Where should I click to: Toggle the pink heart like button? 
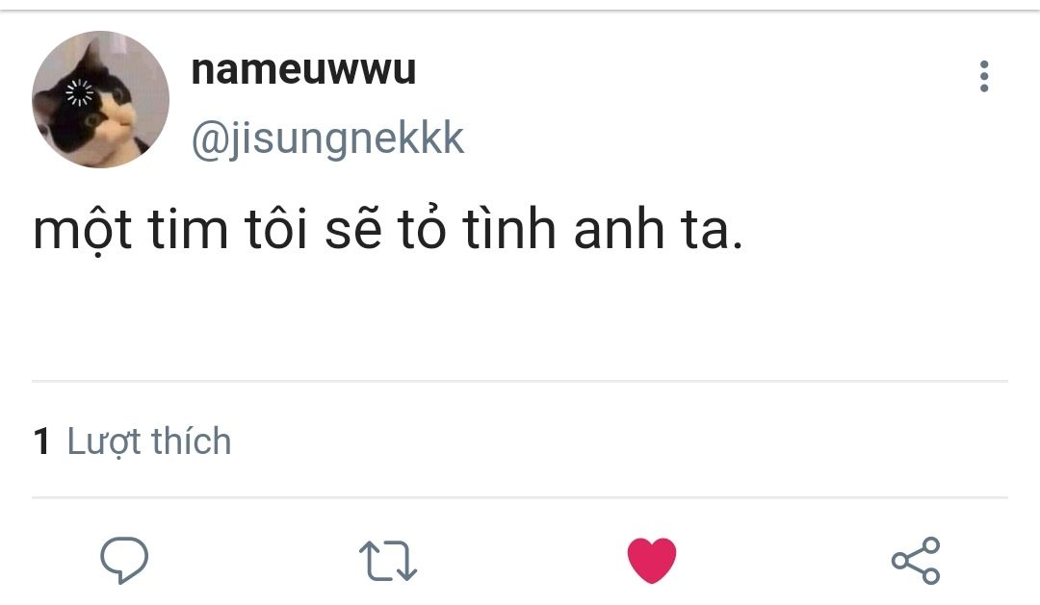pyautogui.click(x=652, y=560)
